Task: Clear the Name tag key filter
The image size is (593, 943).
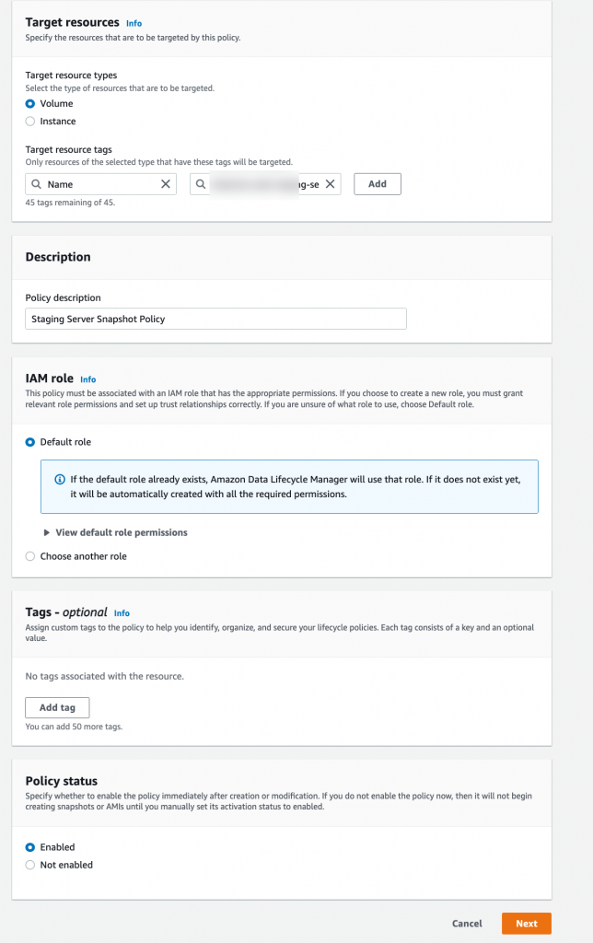Action: click(164, 183)
